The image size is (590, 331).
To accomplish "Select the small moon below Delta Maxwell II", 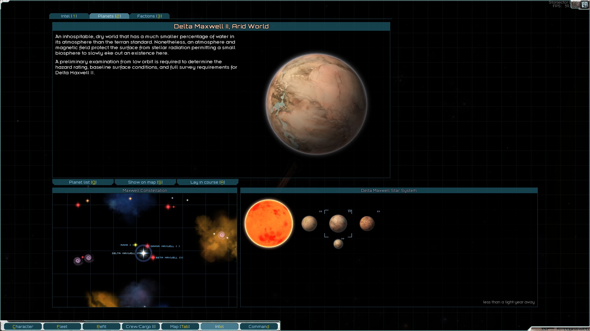I will (338, 244).
